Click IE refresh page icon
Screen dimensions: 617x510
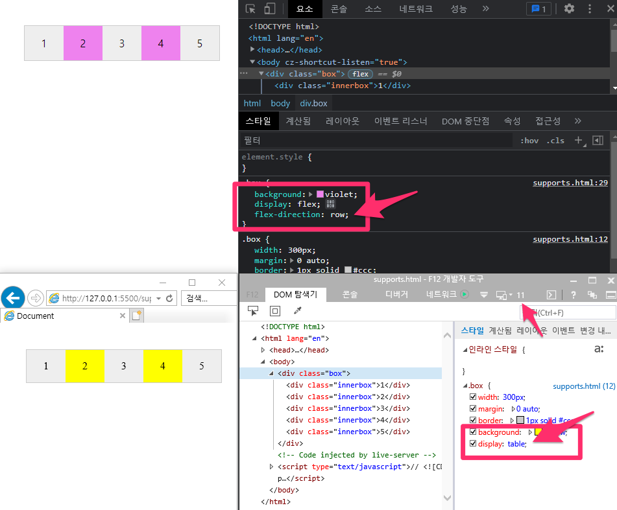pos(169,298)
